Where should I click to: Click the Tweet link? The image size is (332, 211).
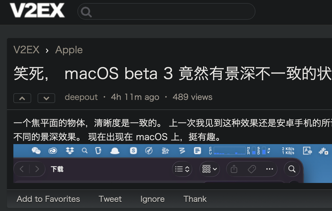(110, 199)
